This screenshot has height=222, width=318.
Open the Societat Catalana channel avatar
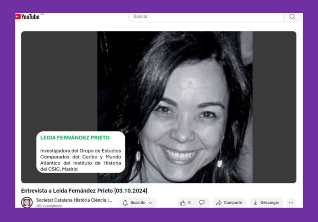[27, 202]
